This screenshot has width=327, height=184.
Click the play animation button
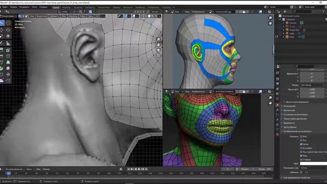(x=139, y=169)
